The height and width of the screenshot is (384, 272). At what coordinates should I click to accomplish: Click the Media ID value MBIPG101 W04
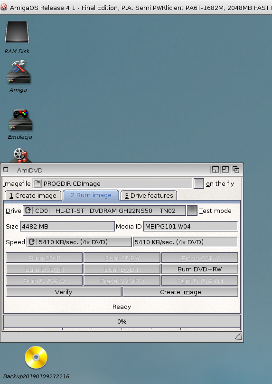point(190,226)
